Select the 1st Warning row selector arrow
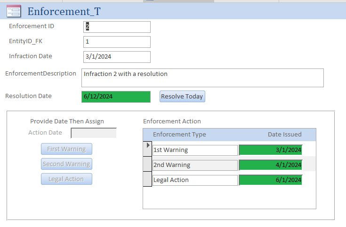Viewport: 346px width, 227px height. (x=147, y=145)
